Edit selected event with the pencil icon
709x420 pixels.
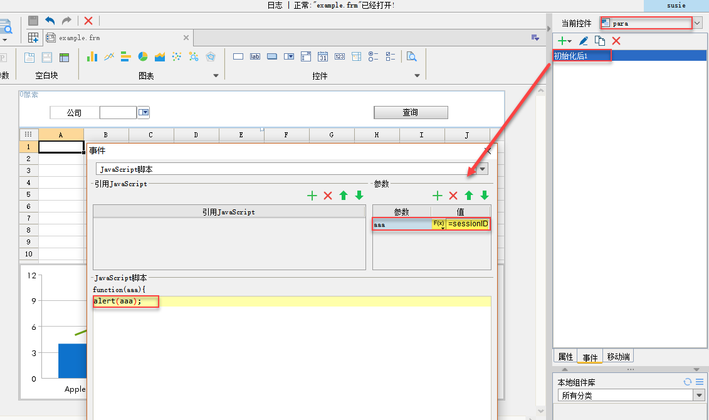tap(583, 41)
